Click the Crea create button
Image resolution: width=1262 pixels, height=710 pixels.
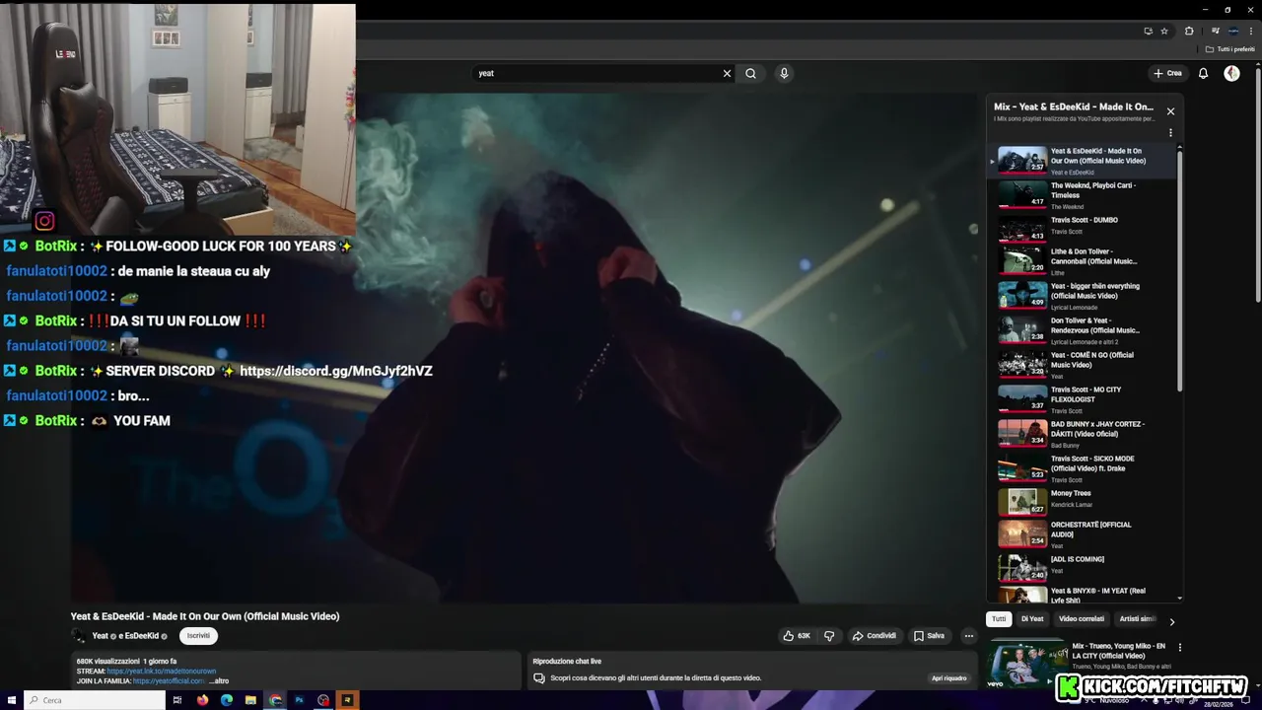pyautogui.click(x=1167, y=73)
